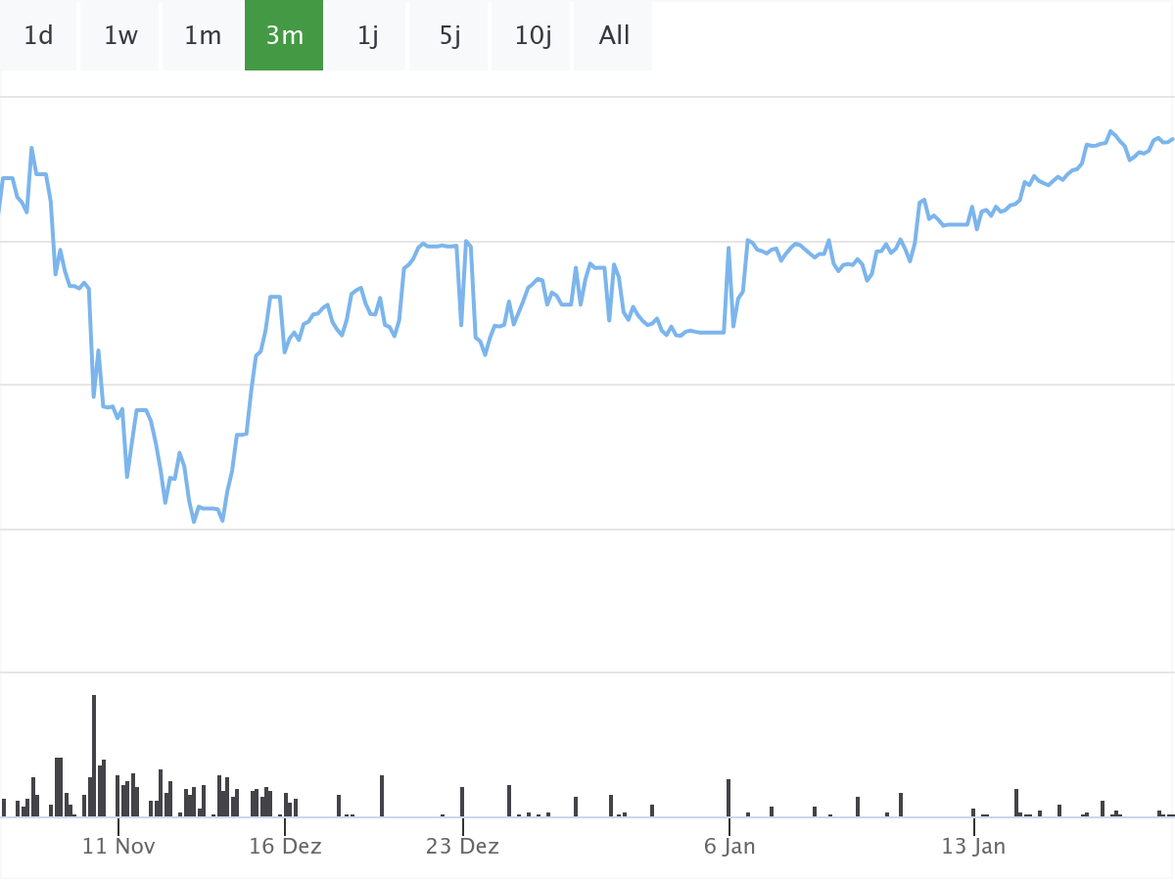This screenshot has height=881, width=1175.
Task: Show the All time range
Action: coord(614,36)
